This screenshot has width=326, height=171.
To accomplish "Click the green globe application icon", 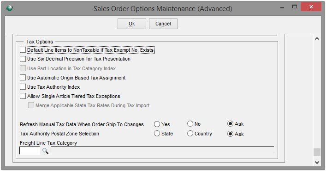I will tap(9, 8).
